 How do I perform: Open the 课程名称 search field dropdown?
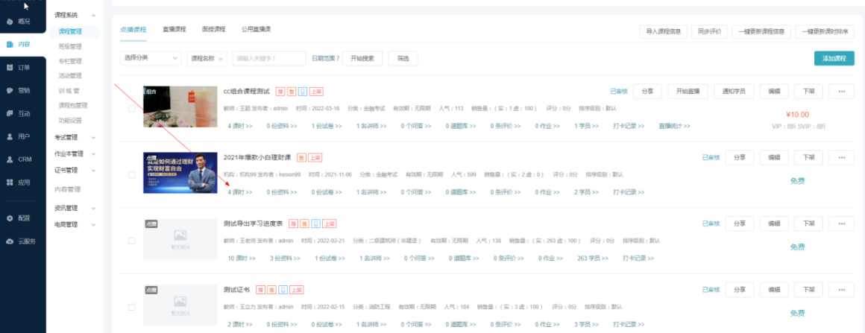[x=207, y=58]
